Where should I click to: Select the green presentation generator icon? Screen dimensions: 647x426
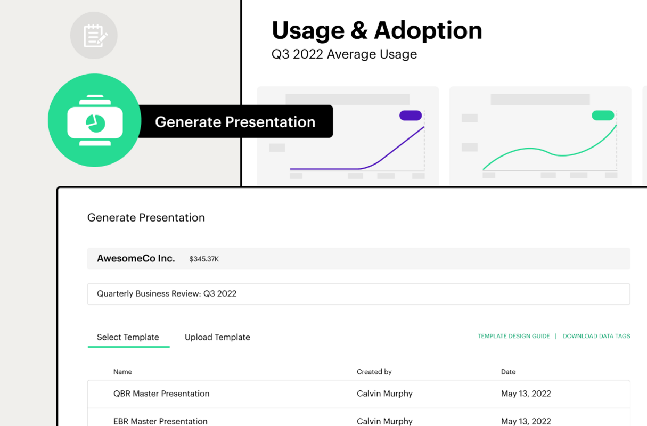pyautogui.click(x=94, y=120)
